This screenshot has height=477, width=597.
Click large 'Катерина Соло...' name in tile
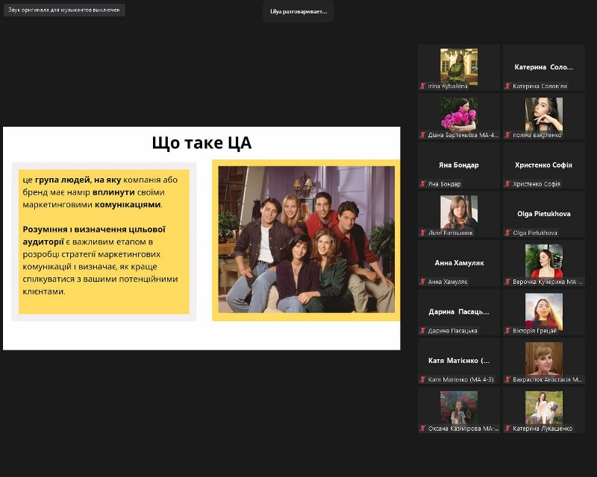(544, 67)
